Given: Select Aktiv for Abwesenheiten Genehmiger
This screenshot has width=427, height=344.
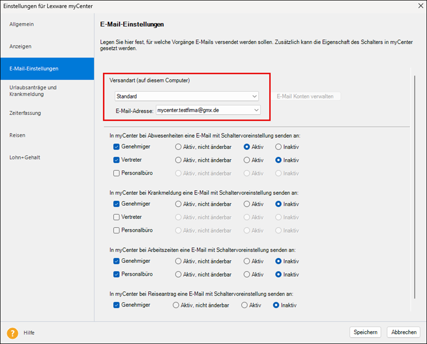Looking at the screenshot, I should (247, 147).
